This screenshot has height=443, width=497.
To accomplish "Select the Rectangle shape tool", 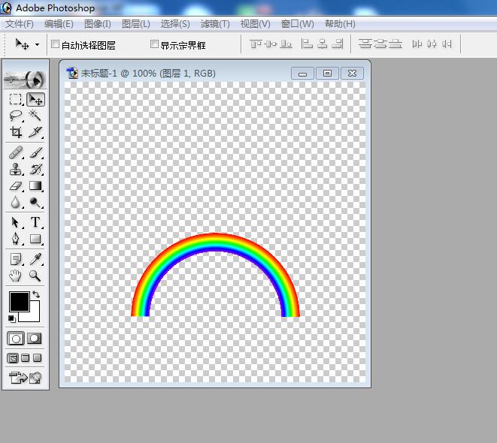I will [x=35, y=239].
